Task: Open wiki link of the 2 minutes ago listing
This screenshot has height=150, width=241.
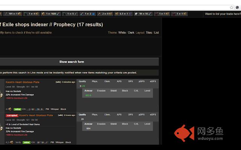Action: (x=58, y=82)
